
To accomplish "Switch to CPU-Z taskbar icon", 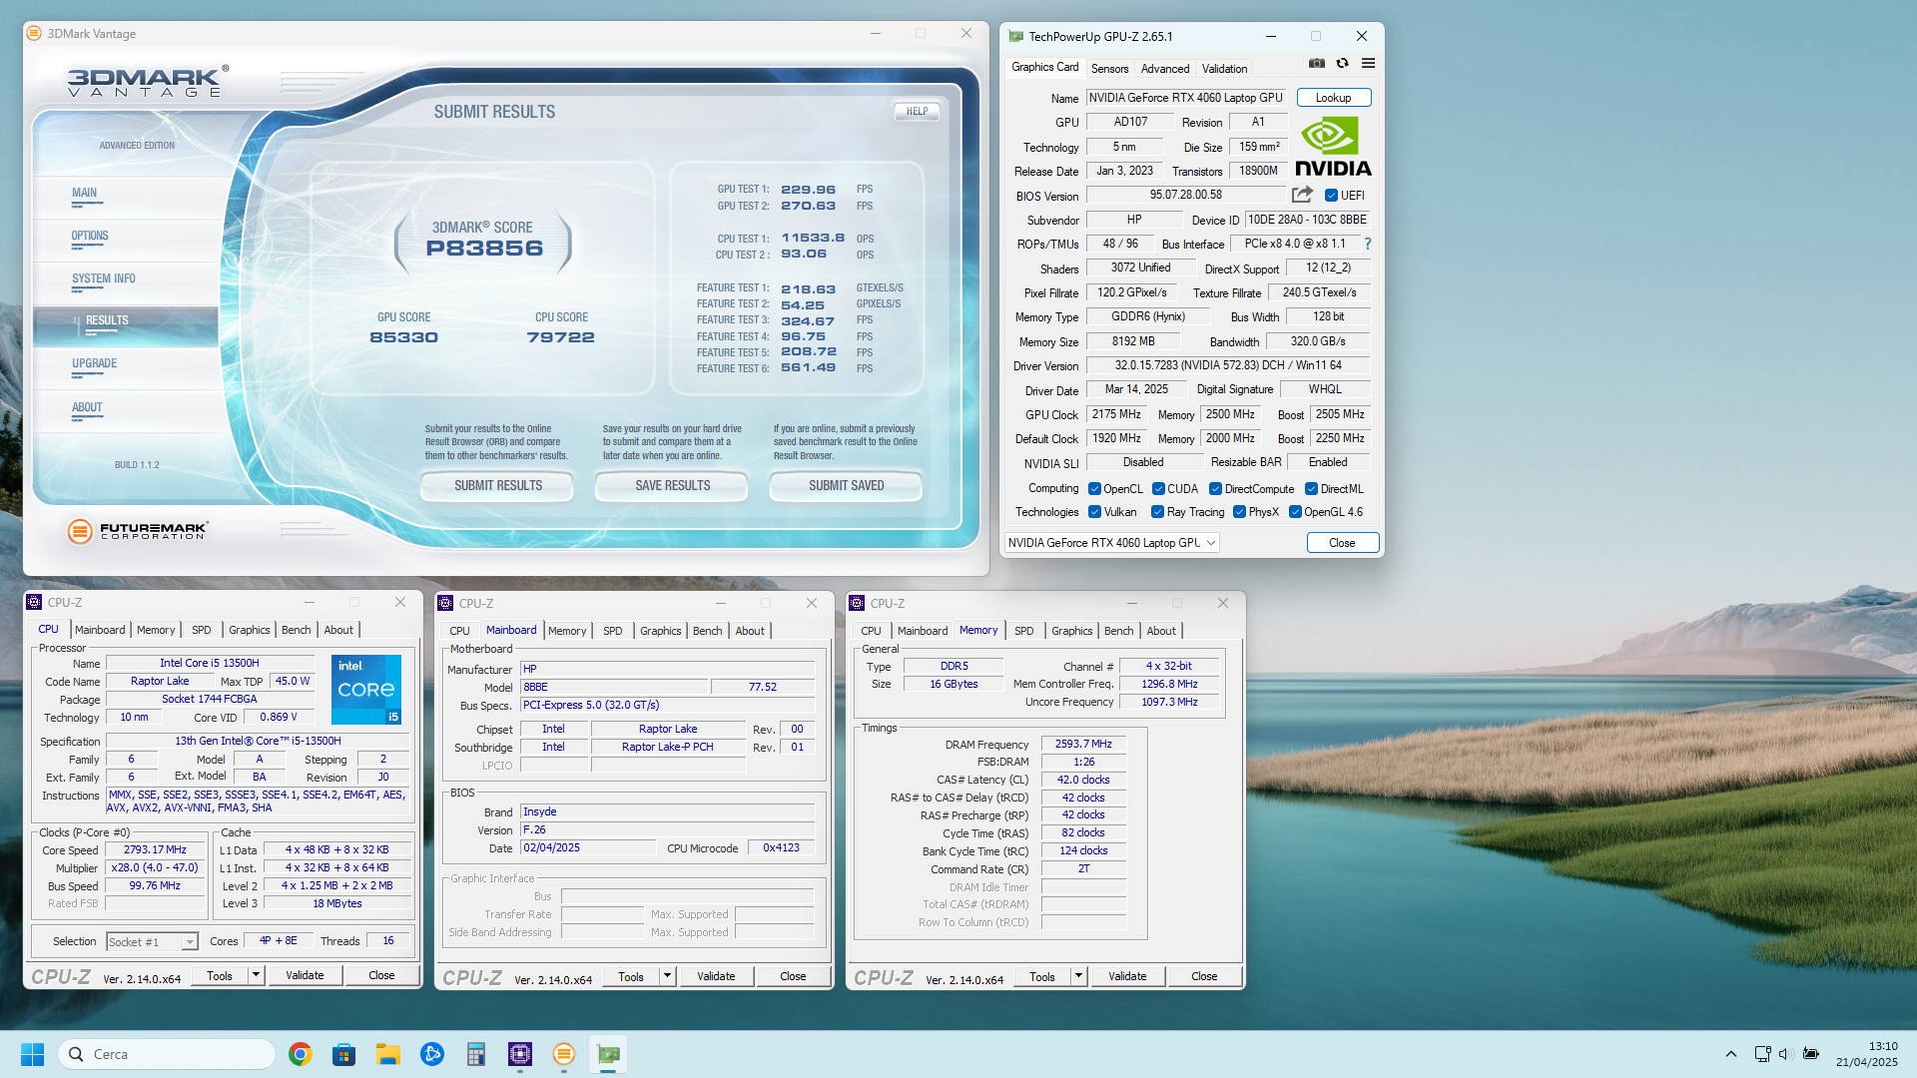I will coord(519,1054).
